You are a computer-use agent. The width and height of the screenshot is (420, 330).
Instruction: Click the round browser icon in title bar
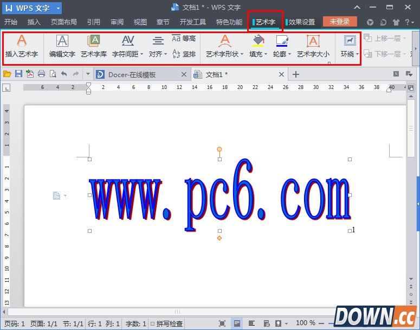point(370,22)
